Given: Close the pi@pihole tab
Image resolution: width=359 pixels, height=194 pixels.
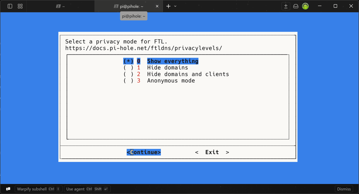Looking at the screenshot, I should click(157, 6).
